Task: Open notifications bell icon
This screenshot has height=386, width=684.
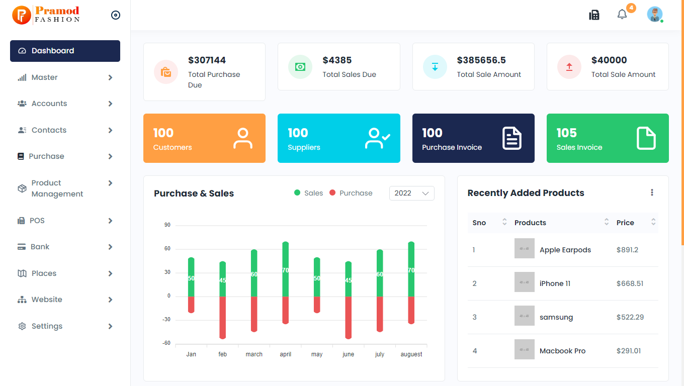Action: (x=622, y=15)
